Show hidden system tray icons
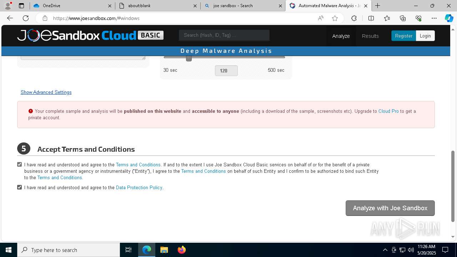 (385, 250)
